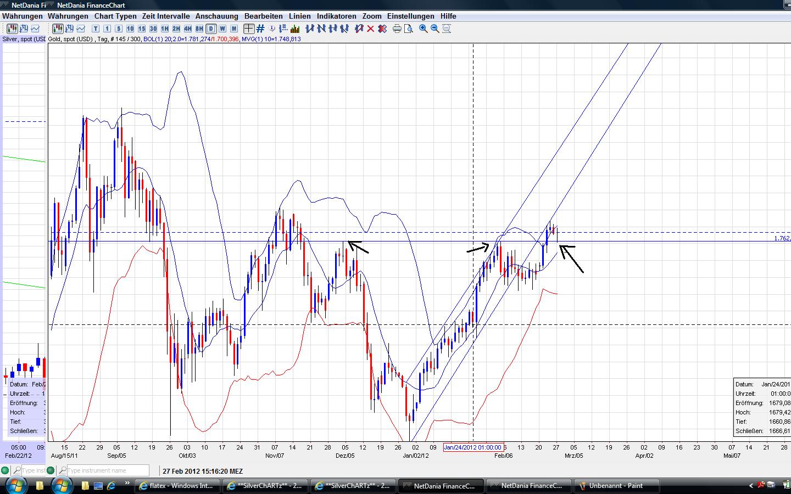
Task: Open the histogram indicators icon
Action: [295, 29]
